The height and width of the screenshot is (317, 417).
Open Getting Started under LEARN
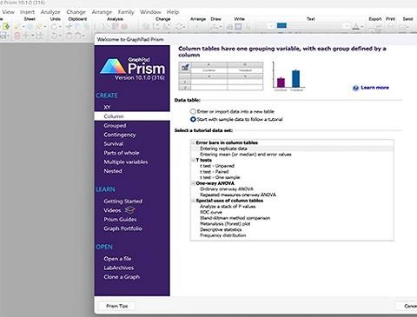pyautogui.click(x=123, y=201)
